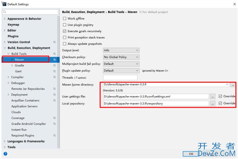Click project-level icon beside Maven row

click(x=54, y=60)
